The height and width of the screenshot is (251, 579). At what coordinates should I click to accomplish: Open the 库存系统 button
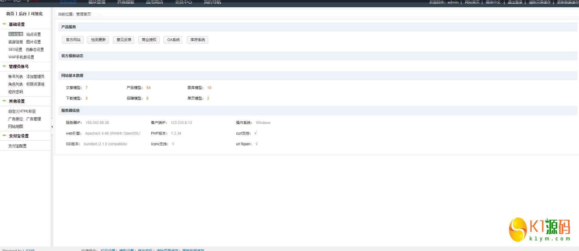[x=197, y=40]
